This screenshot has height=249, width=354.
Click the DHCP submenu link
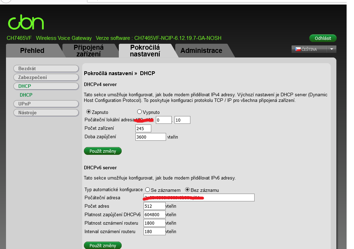[26, 95]
